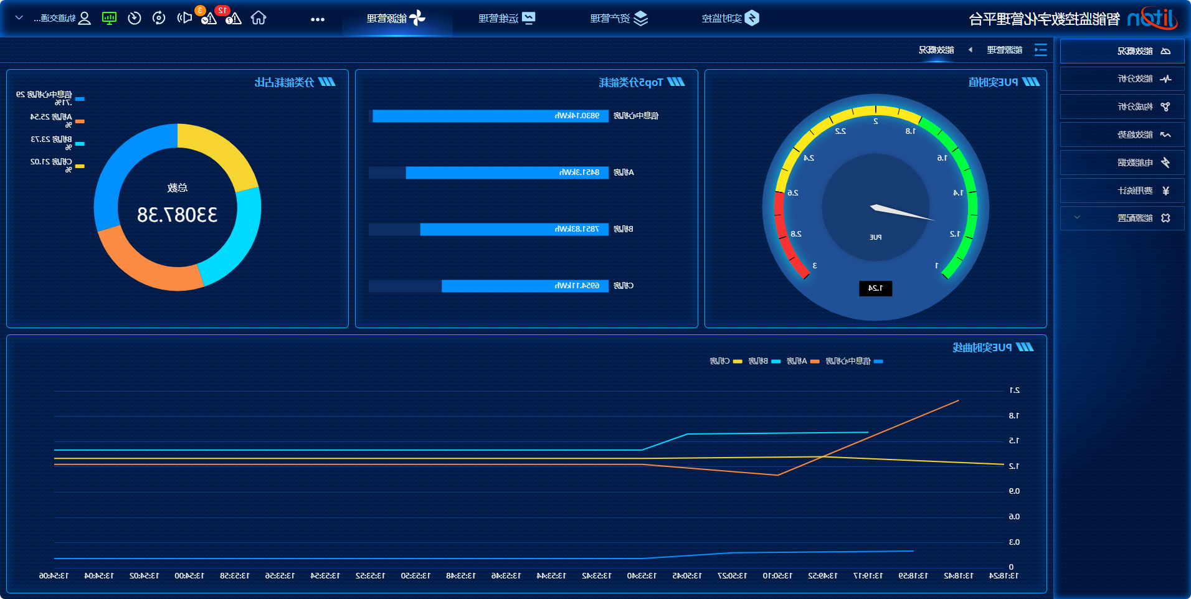Open pending alarms icon with badge 3
Image resolution: width=1191 pixels, height=599 pixels.
pyautogui.click(x=209, y=18)
